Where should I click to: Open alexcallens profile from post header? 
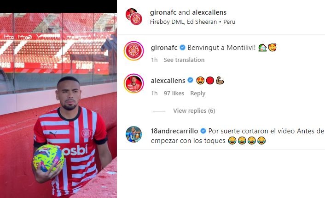pyautogui.click(x=209, y=12)
